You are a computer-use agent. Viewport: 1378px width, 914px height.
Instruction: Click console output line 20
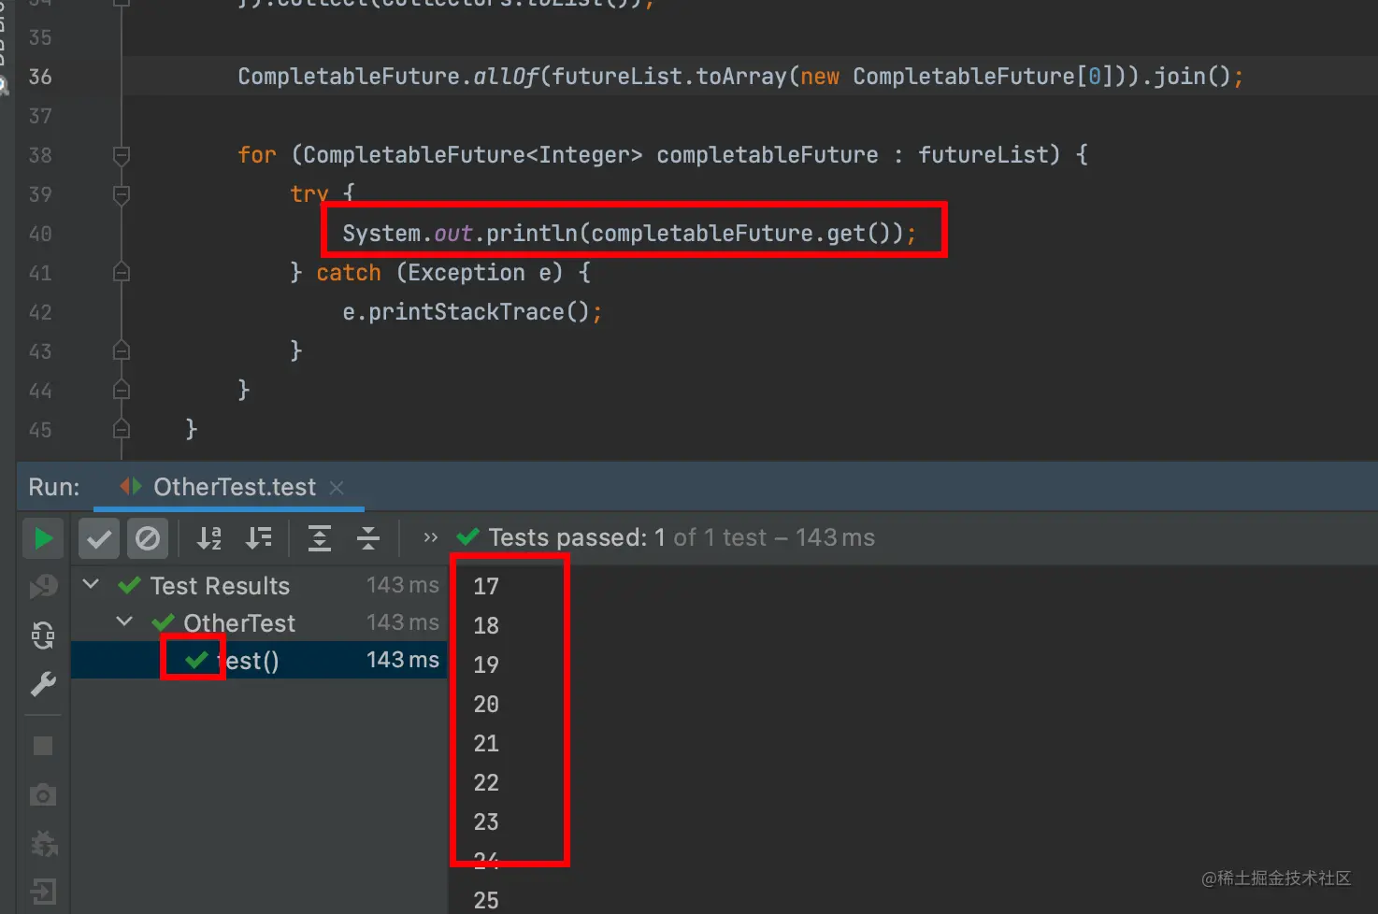click(x=486, y=704)
